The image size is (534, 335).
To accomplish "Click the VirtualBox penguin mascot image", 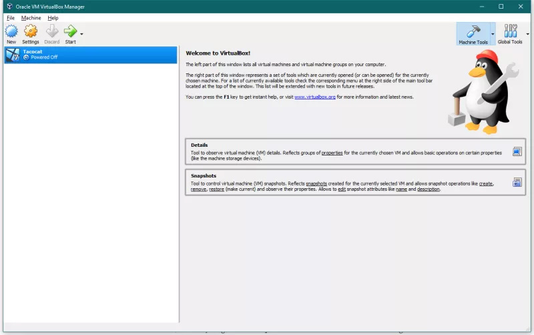I will pyautogui.click(x=483, y=92).
